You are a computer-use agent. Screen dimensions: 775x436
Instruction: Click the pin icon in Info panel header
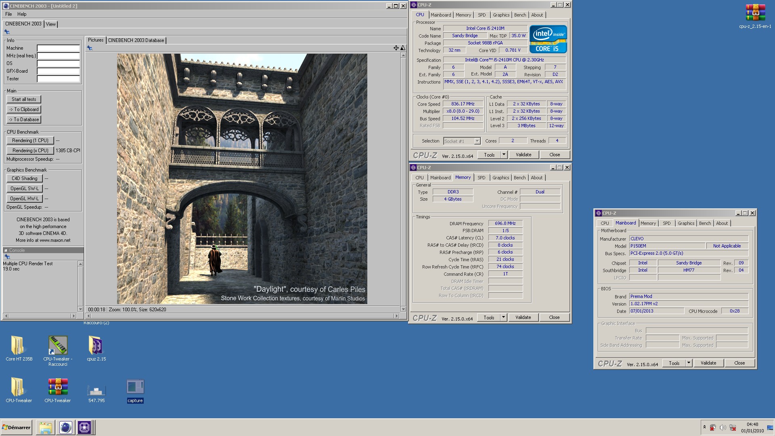coord(7,32)
